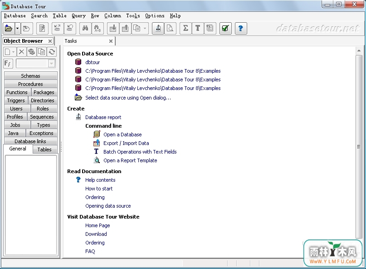Viewport: 366px width, 269px height.
Task: Click new object icon in Object Browser
Action: tap(8, 52)
